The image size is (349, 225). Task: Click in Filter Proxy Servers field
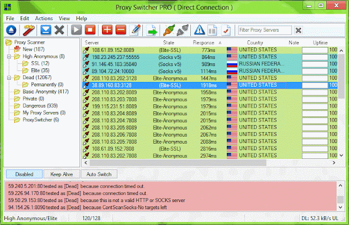(264, 30)
